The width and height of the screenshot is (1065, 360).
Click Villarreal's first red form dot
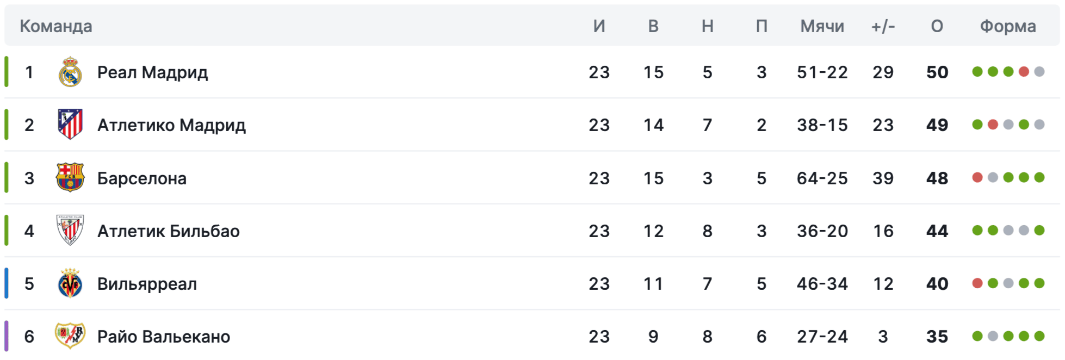[x=977, y=283]
